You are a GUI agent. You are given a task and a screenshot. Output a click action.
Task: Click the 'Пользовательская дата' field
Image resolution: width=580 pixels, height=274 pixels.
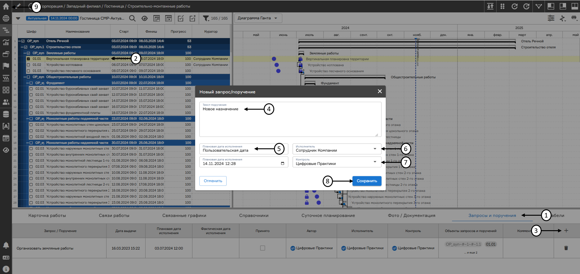tap(244, 149)
